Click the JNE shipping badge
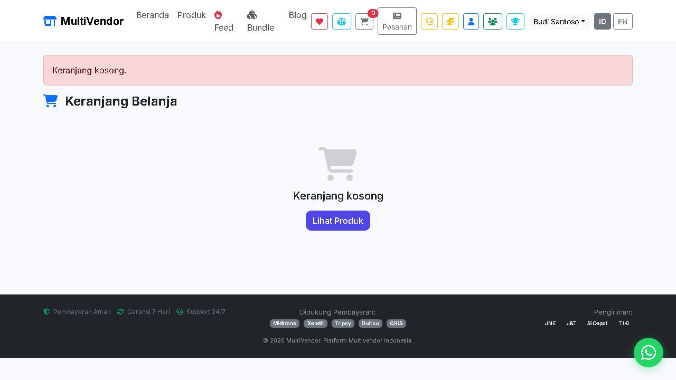The width and height of the screenshot is (676, 380). point(550,324)
